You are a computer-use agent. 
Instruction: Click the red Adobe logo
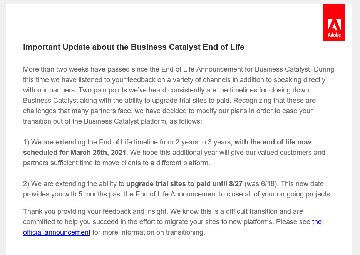[334, 23]
